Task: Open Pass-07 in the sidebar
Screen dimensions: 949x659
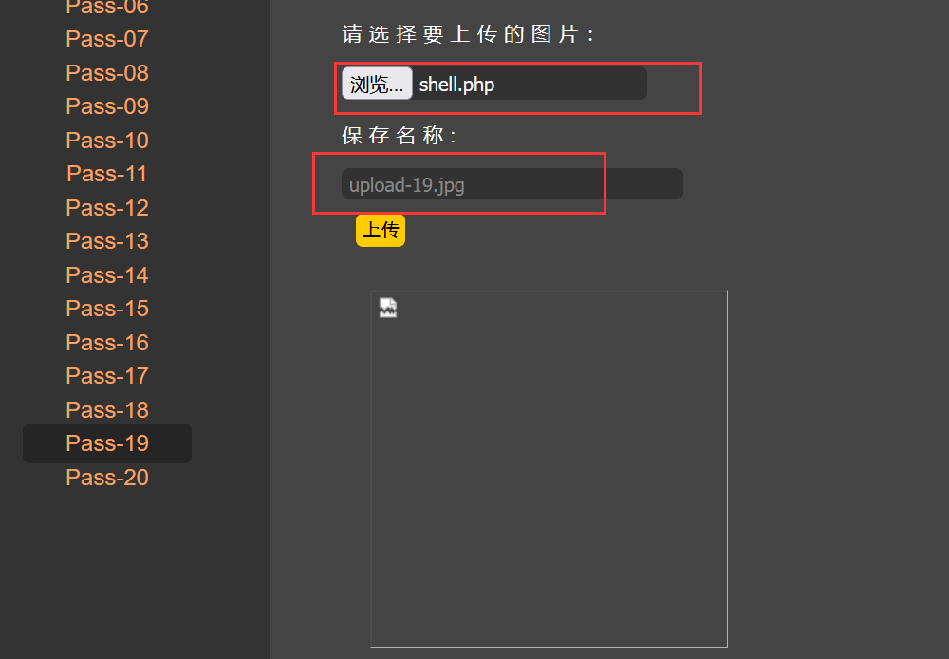Action: point(107,39)
